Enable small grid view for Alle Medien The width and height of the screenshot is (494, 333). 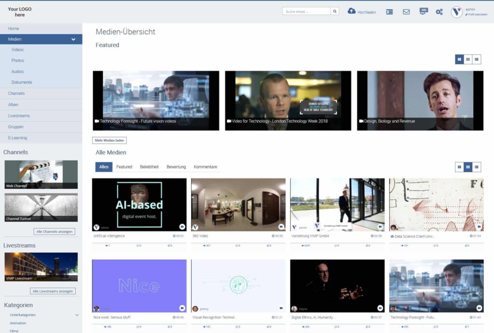(x=467, y=167)
